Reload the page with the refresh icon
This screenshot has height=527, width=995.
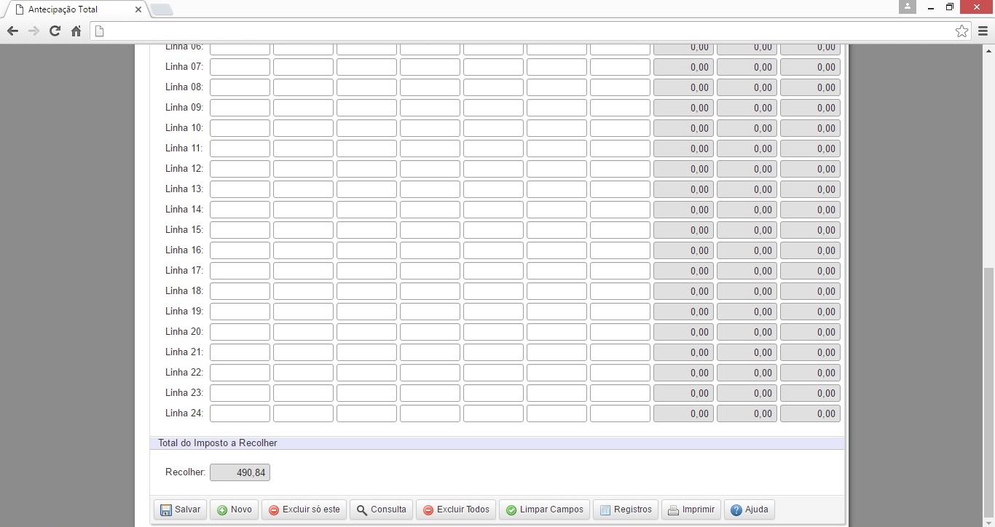[55, 31]
